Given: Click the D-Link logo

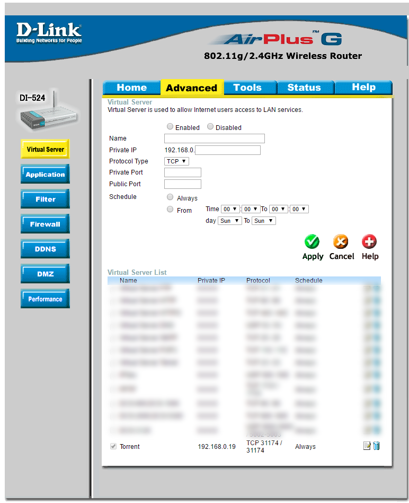Looking at the screenshot, I should pos(49,33).
